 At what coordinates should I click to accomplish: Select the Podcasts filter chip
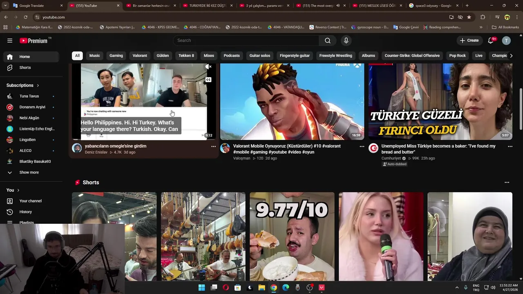232,56
